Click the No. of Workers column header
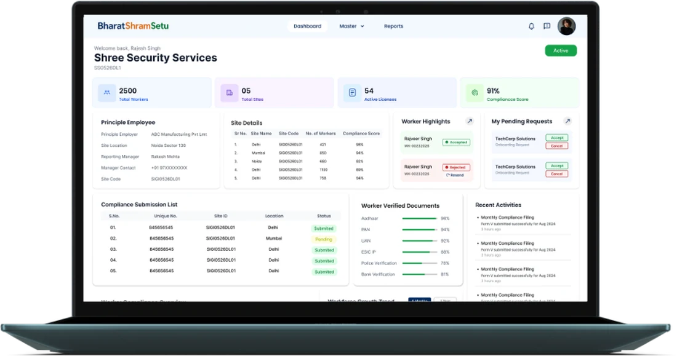This screenshot has height=356, width=677. pyautogui.click(x=321, y=133)
